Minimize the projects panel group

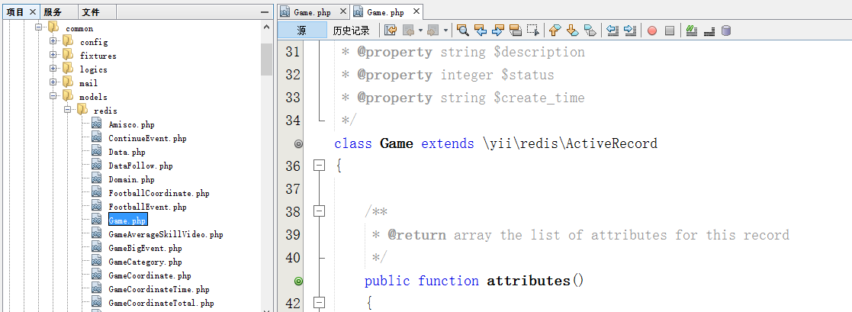coord(265,12)
